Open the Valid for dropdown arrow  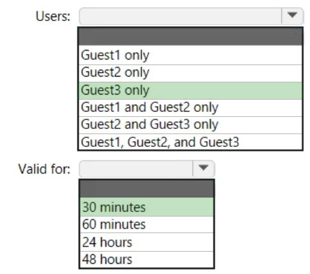click(x=203, y=169)
